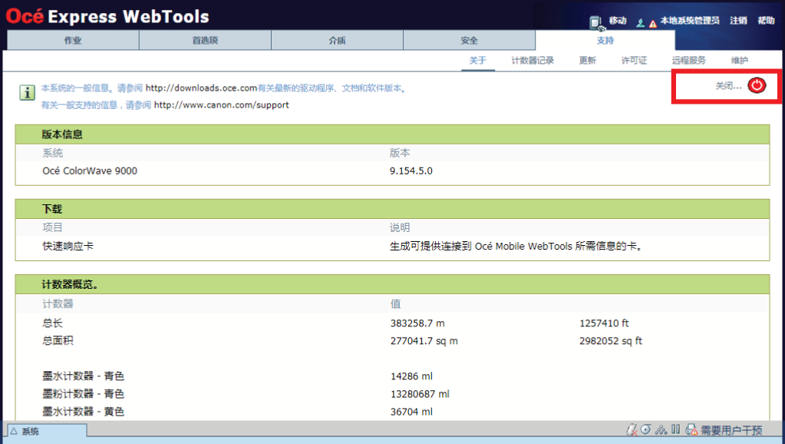Click the 需要用户干预 status message
This screenshot has height=444, width=785.
731,430
